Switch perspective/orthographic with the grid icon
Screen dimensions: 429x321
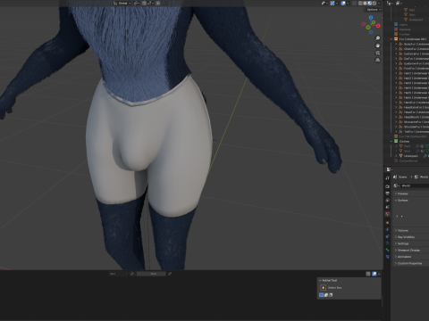[x=378, y=60]
